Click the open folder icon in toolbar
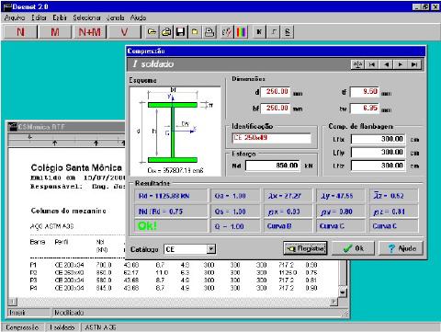The height and width of the screenshot is (332, 441). [152, 32]
